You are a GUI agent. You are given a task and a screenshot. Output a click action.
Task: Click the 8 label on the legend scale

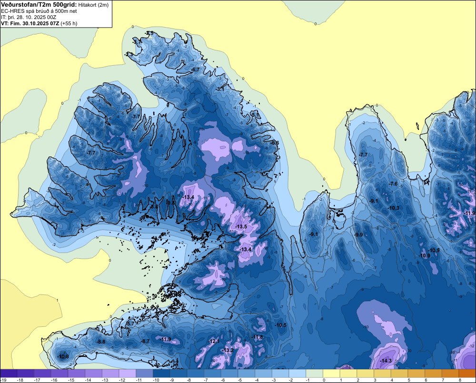[x=460, y=380]
